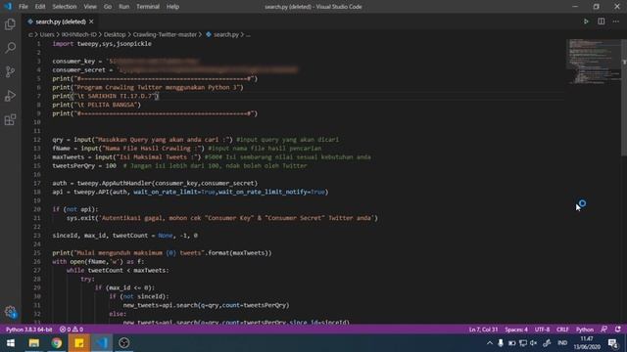Open the Run and Debug view
Image resolution: width=627 pixels, height=352 pixels.
pyautogui.click(x=10, y=96)
